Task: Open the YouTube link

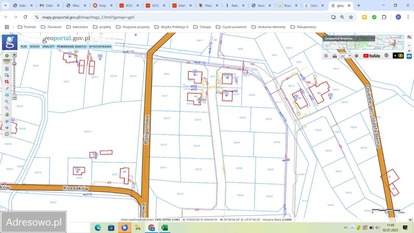Action: [x=372, y=56]
